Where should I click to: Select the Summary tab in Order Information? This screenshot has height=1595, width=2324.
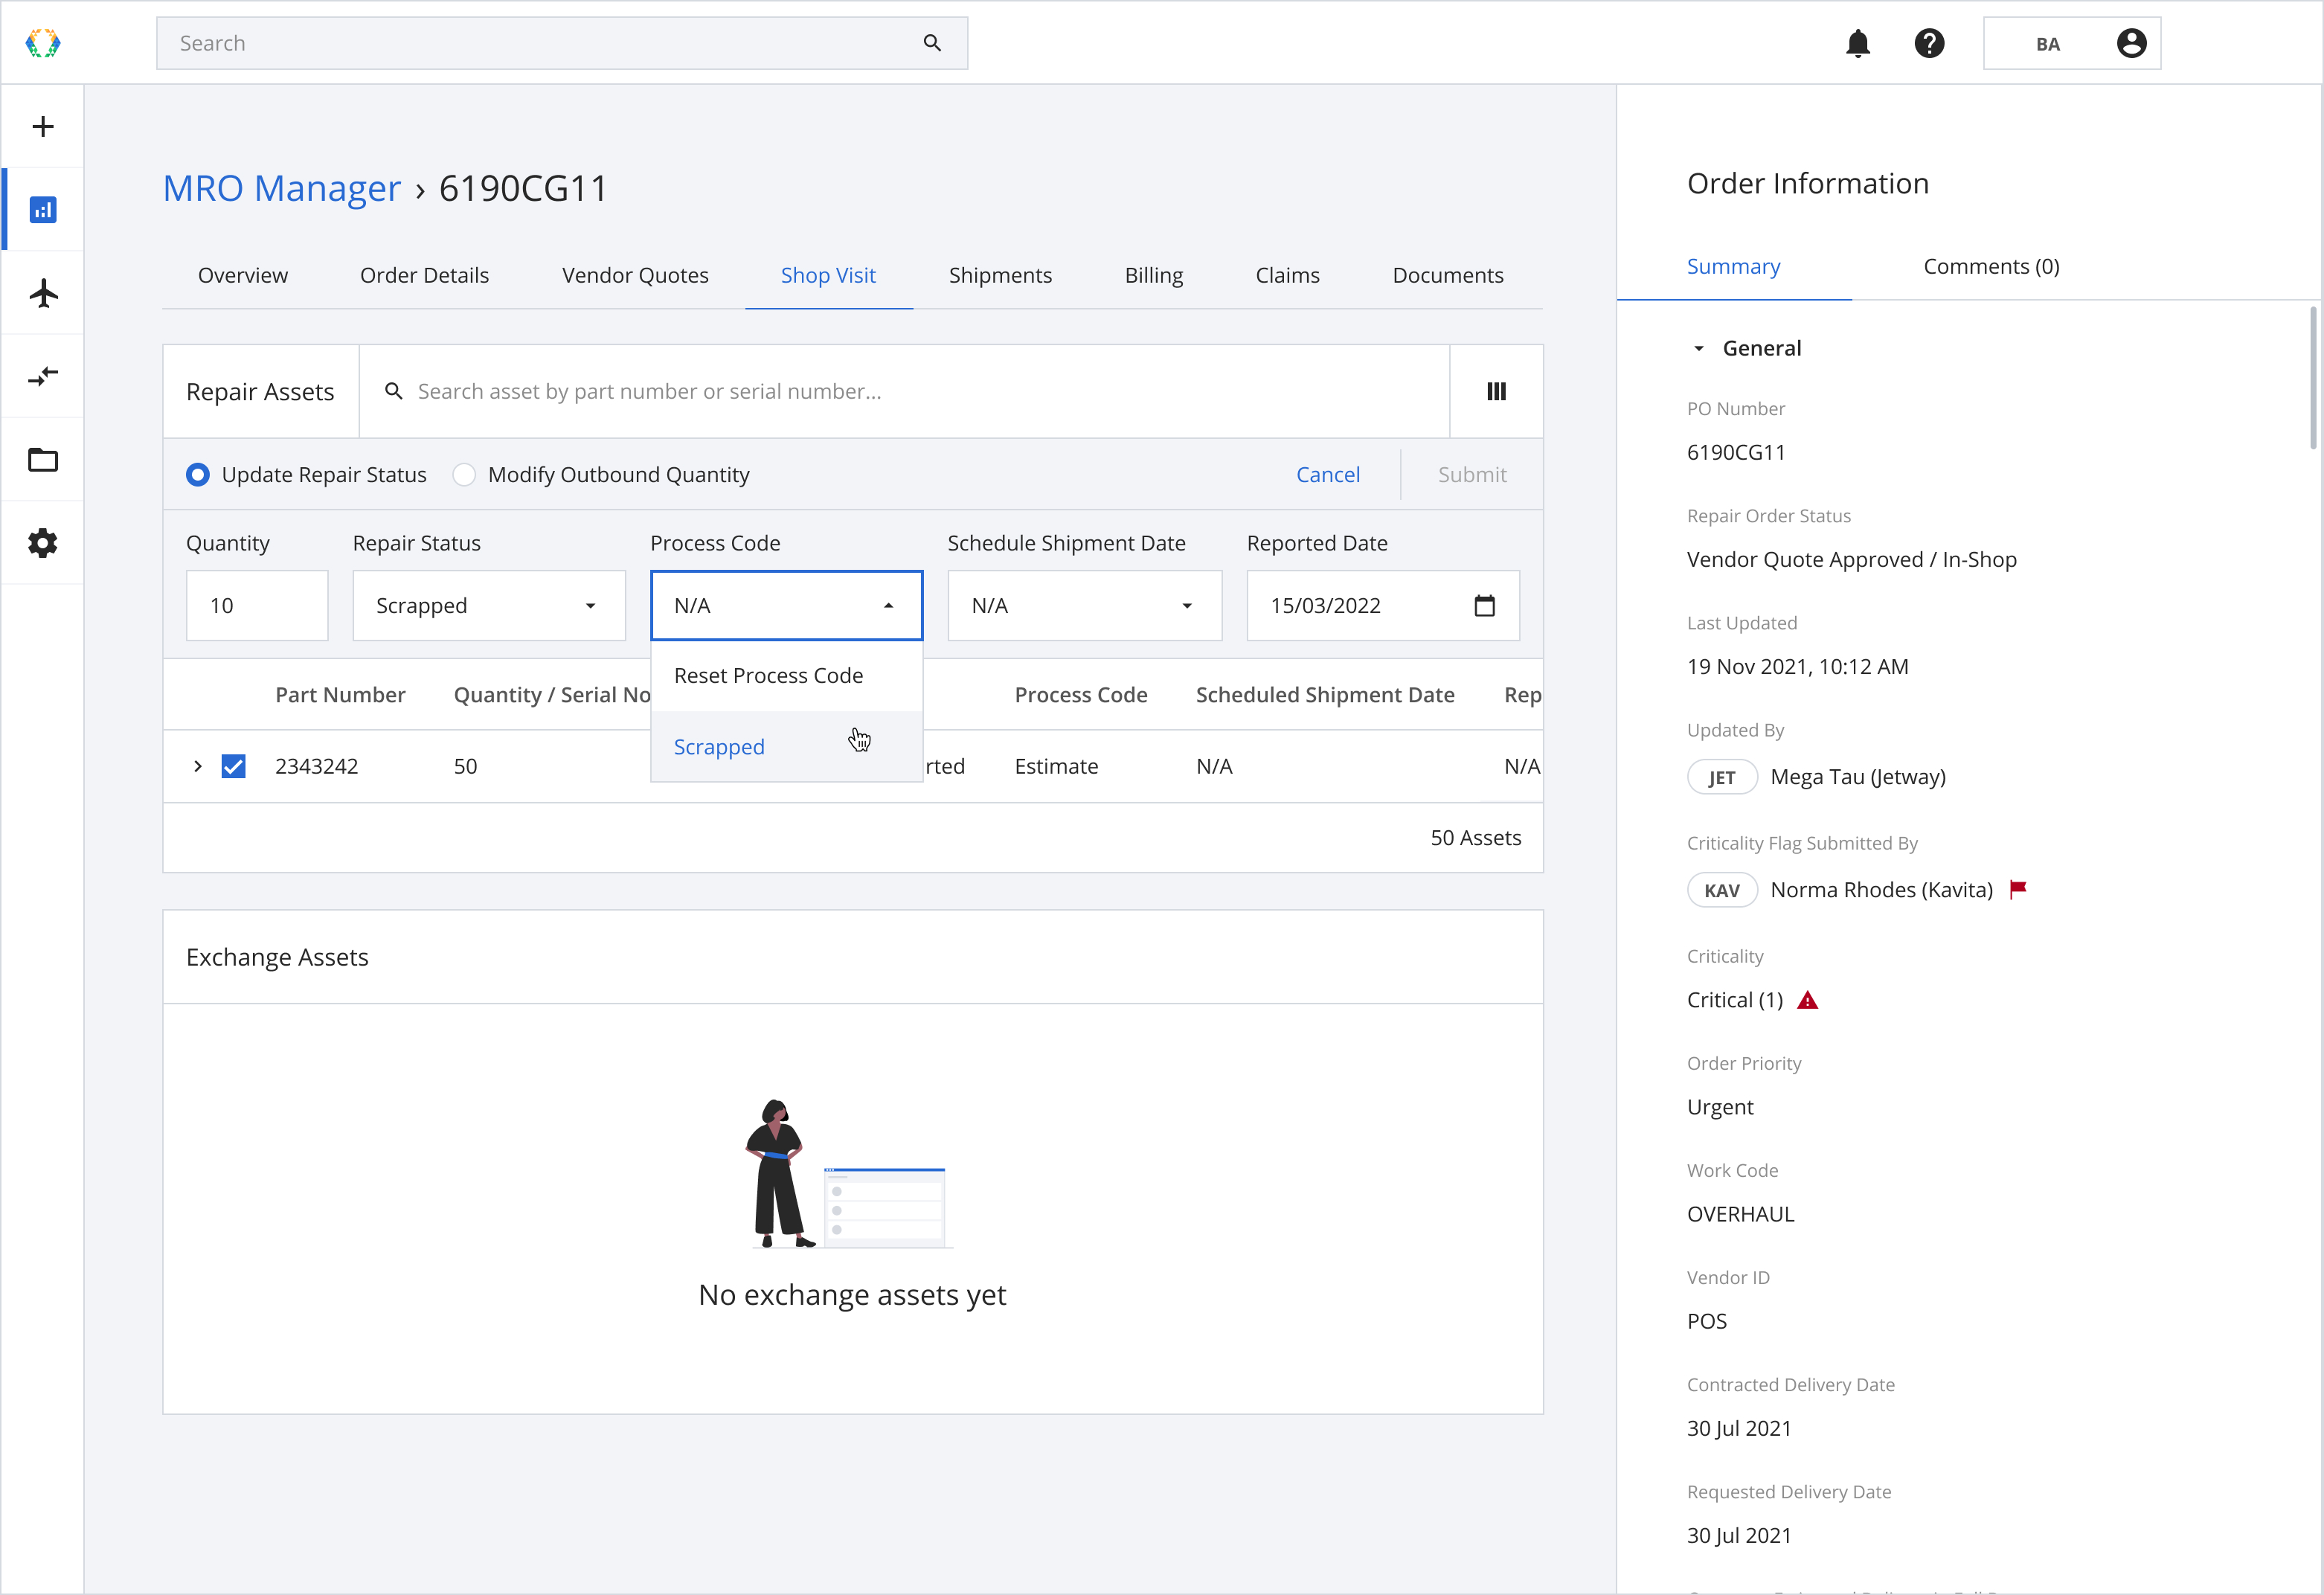(x=1733, y=266)
